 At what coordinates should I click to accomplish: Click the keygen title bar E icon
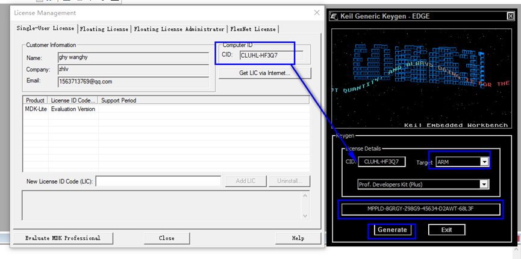334,16
